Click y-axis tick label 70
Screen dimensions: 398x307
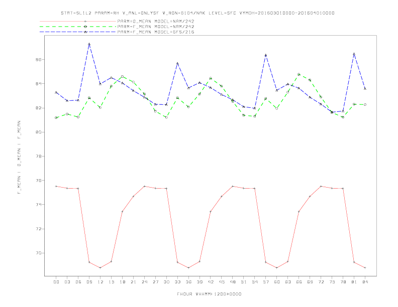click(x=38, y=253)
